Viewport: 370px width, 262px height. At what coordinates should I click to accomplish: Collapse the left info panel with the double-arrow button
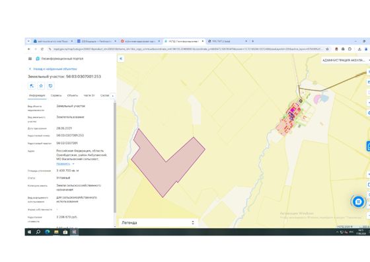[x=121, y=59]
